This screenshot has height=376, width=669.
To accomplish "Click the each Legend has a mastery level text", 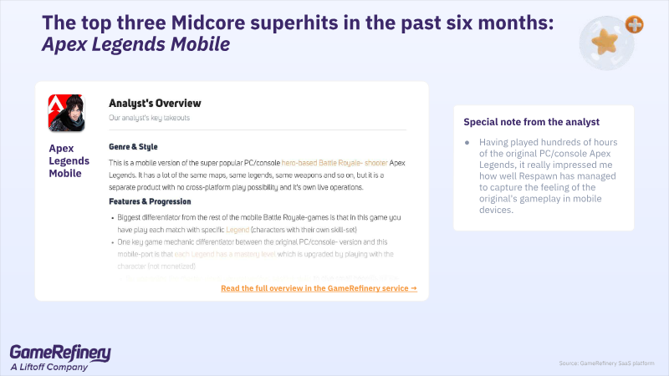I will [225, 254].
